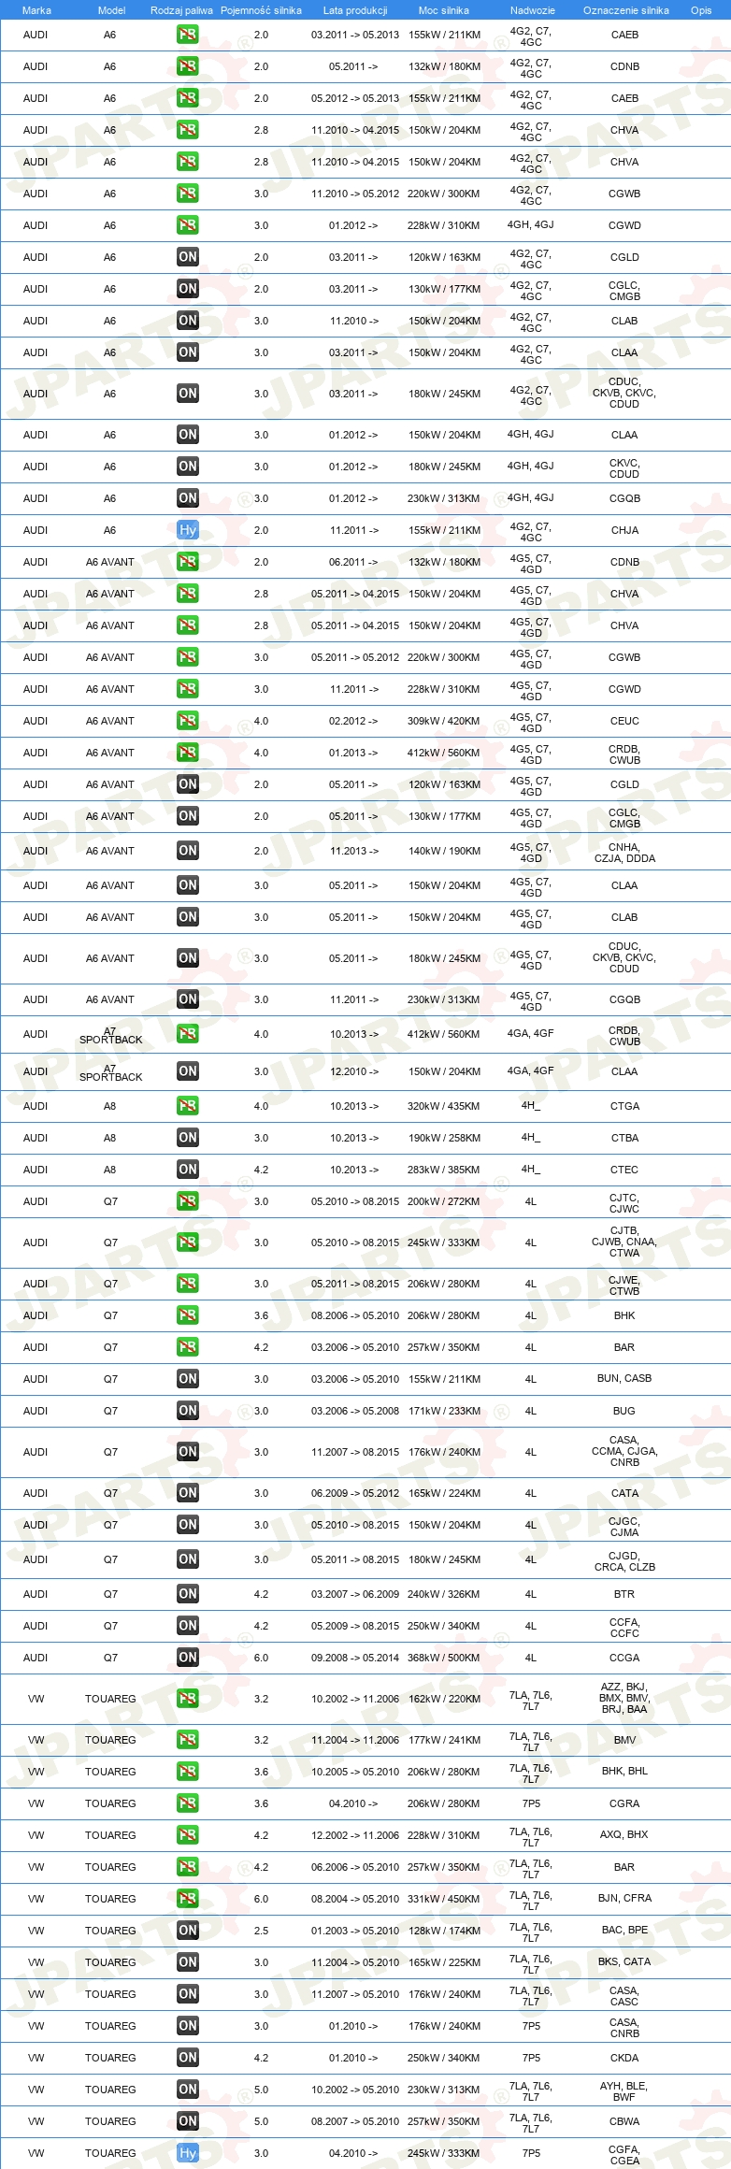This screenshot has height=2169, width=731.
Task: Click the diesel ON icon in Touareg AYH, BLE, BWF row
Action: click(x=188, y=2090)
